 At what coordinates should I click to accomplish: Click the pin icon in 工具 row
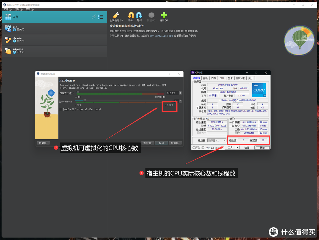pos(94,17)
